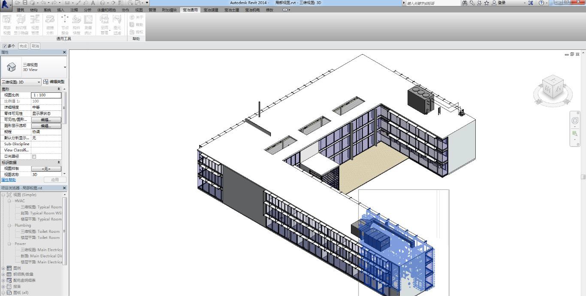Screen dimensions: 586x296
Task: Collapse the 图形 section in properties panel
Action: coord(59,89)
